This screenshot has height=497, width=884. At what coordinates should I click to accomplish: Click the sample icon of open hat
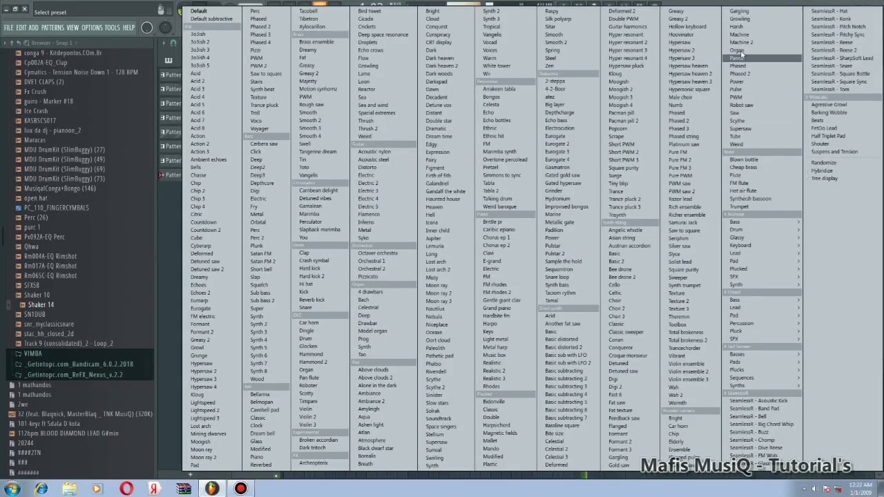(x=19, y=198)
